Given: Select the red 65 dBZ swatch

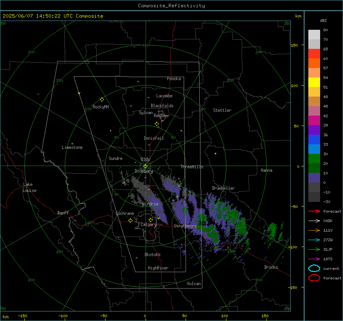Looking at the screenshot, I should [x=314, y=53].
